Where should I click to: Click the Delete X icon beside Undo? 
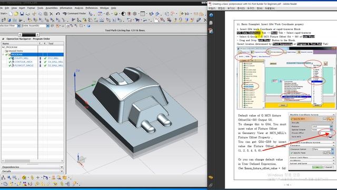tap(51, 14)
